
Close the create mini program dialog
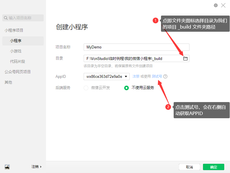(223, 5)
